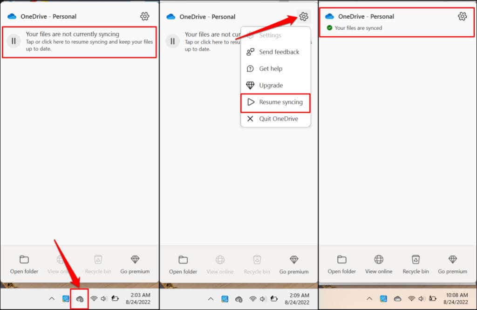Open the 2:09 AM date and time clock
Image resolution: width=477 pixels, height=310 pixels.
click(x=297, y=299)
